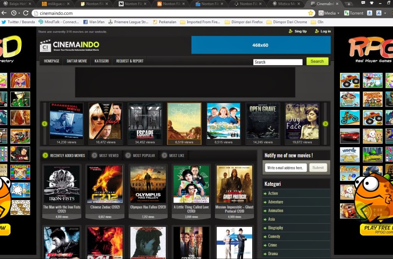Click the Sing Up link
The image size is (393, 259).
298,31
